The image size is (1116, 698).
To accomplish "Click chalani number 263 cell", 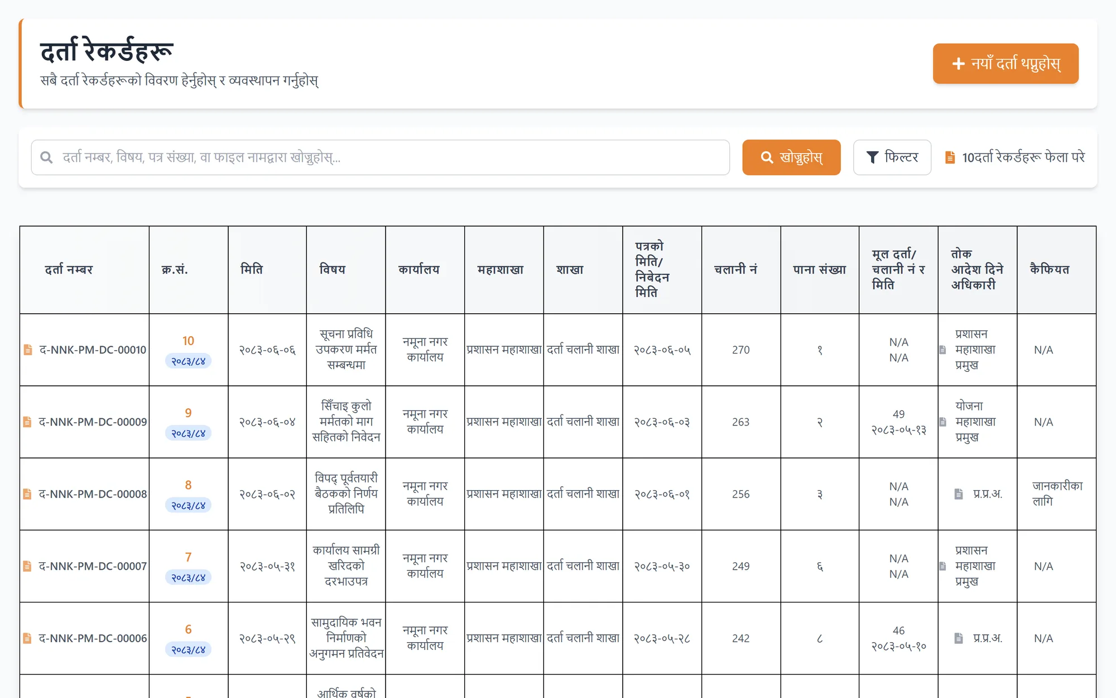I will [x=740, y=422].
